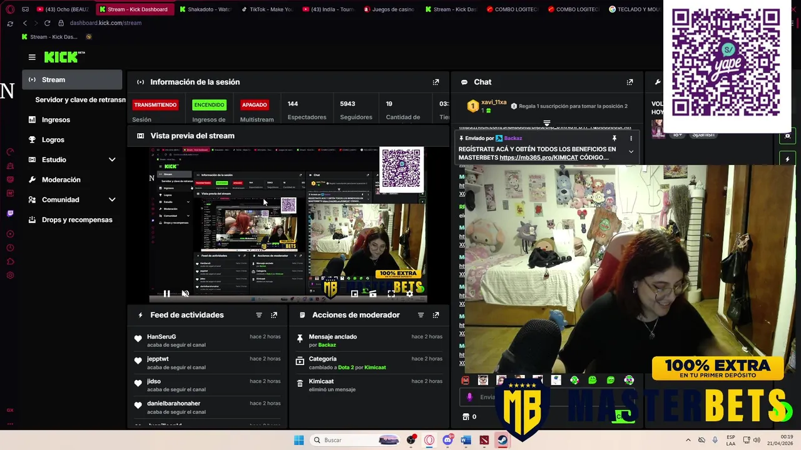Pop out Feed de actividades panel

coord(273,315)
